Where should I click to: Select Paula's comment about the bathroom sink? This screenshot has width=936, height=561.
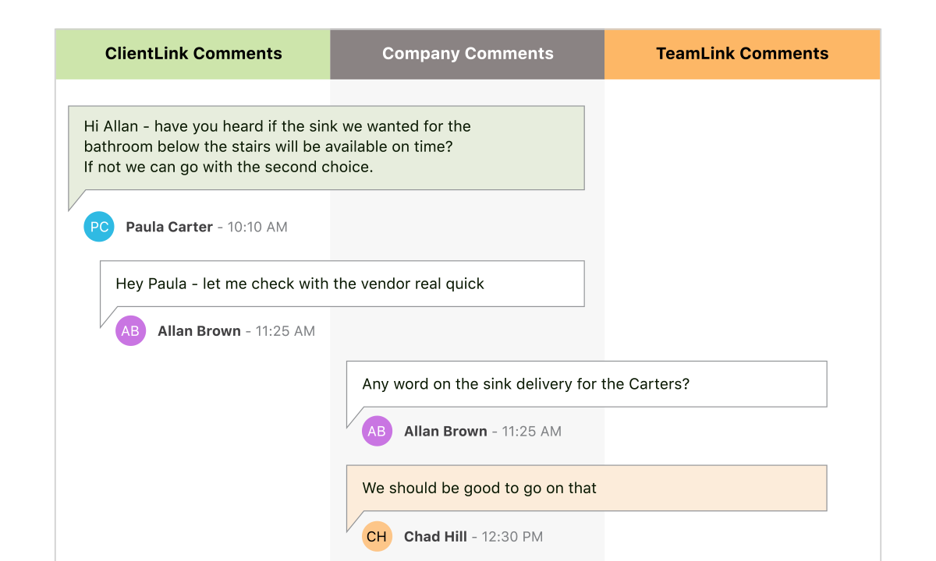[x=326, y=147]
